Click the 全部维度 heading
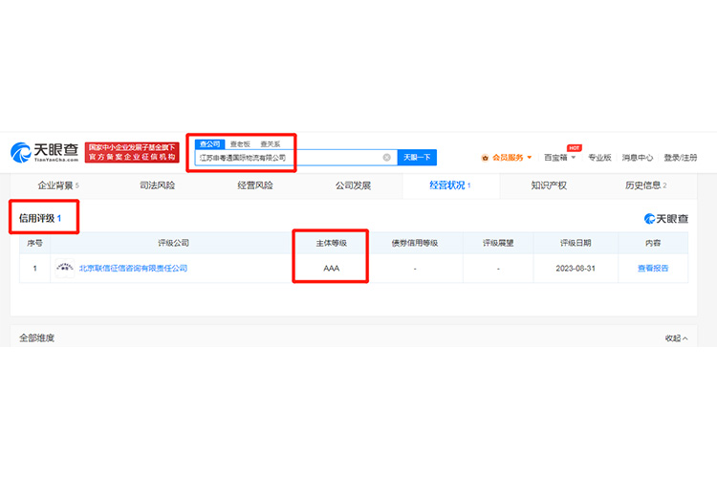The height and width of the screenshot is (478, 717). [x=36, y=338]
